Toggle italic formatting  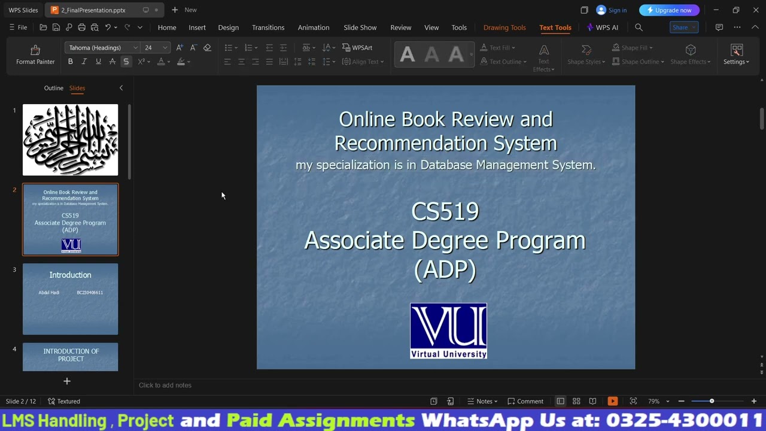click(84, 62)
